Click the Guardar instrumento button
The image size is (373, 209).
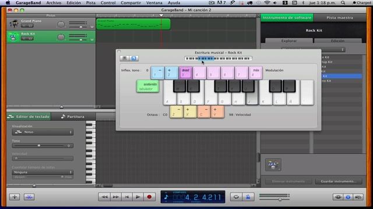(339, 181)
